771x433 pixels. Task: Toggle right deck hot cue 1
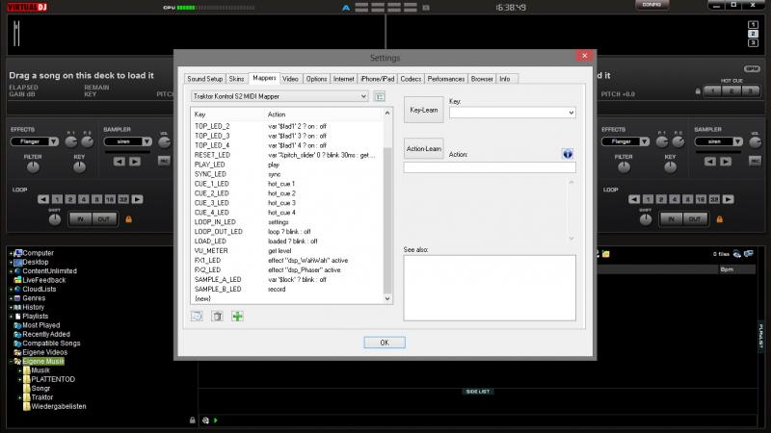point(712,90)
